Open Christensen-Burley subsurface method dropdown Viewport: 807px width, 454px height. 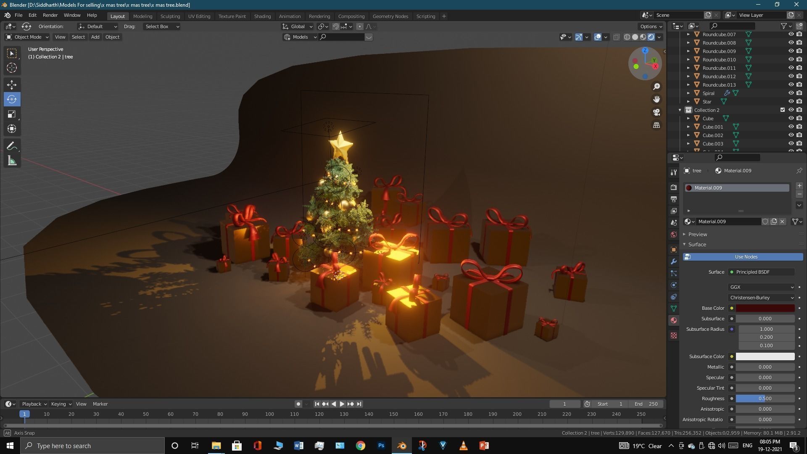coord(761,298)
